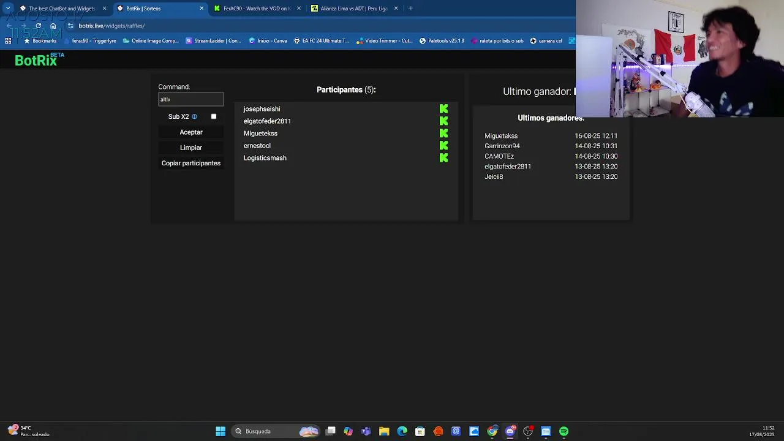
Task: Open OBS Studio from the taskbar
Action: 528,431
